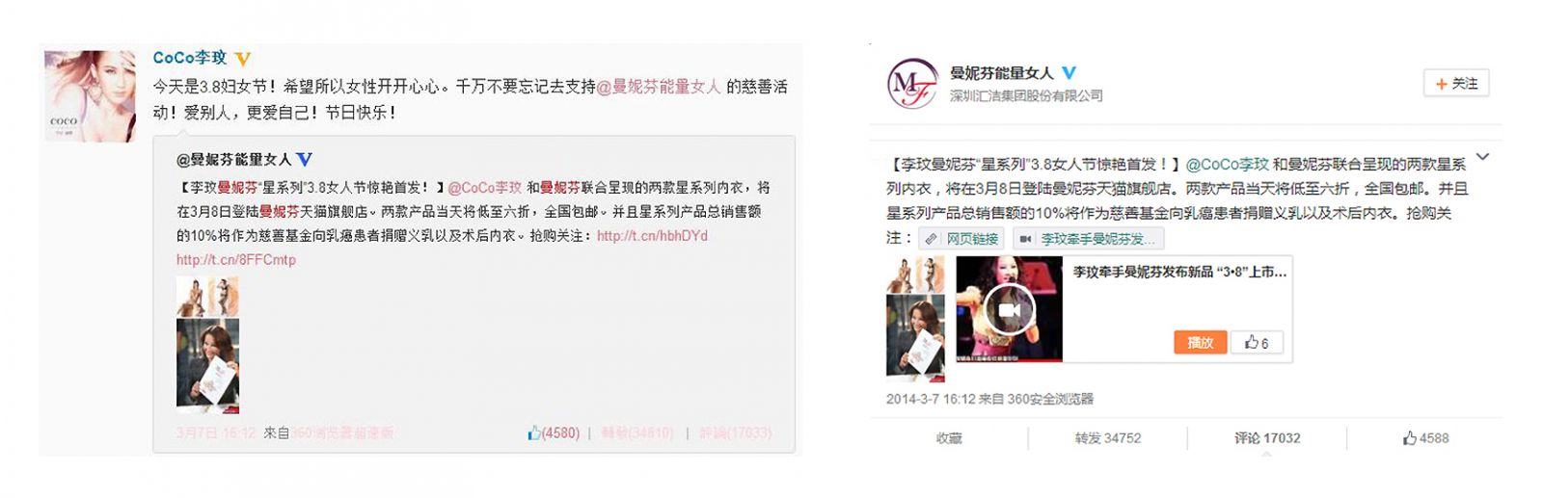Viewport: 1543px width, 498px height.
Task: Click orange 播放 button
Action: 1200,342
